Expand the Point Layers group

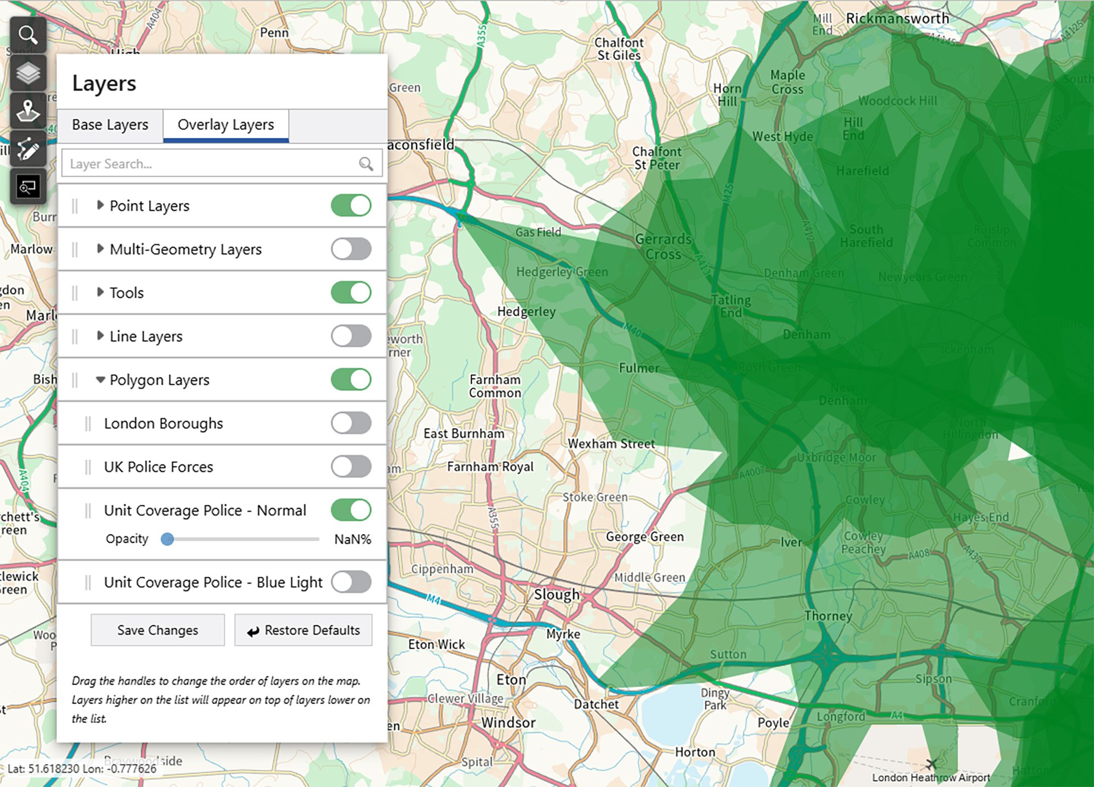click(100, 205)
